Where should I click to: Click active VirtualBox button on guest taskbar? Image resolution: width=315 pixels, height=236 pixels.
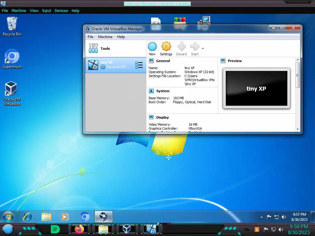(x=103, y=217)
